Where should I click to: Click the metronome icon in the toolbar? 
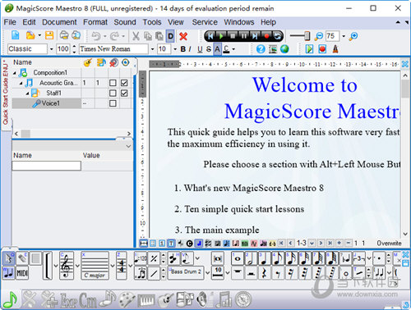(x=335, y=49)
